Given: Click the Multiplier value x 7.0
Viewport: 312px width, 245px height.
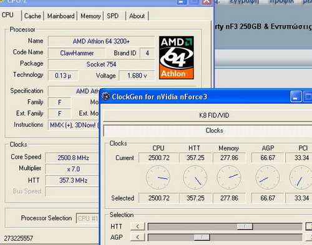Looking at the screenshot, I should tap(72, 169).
